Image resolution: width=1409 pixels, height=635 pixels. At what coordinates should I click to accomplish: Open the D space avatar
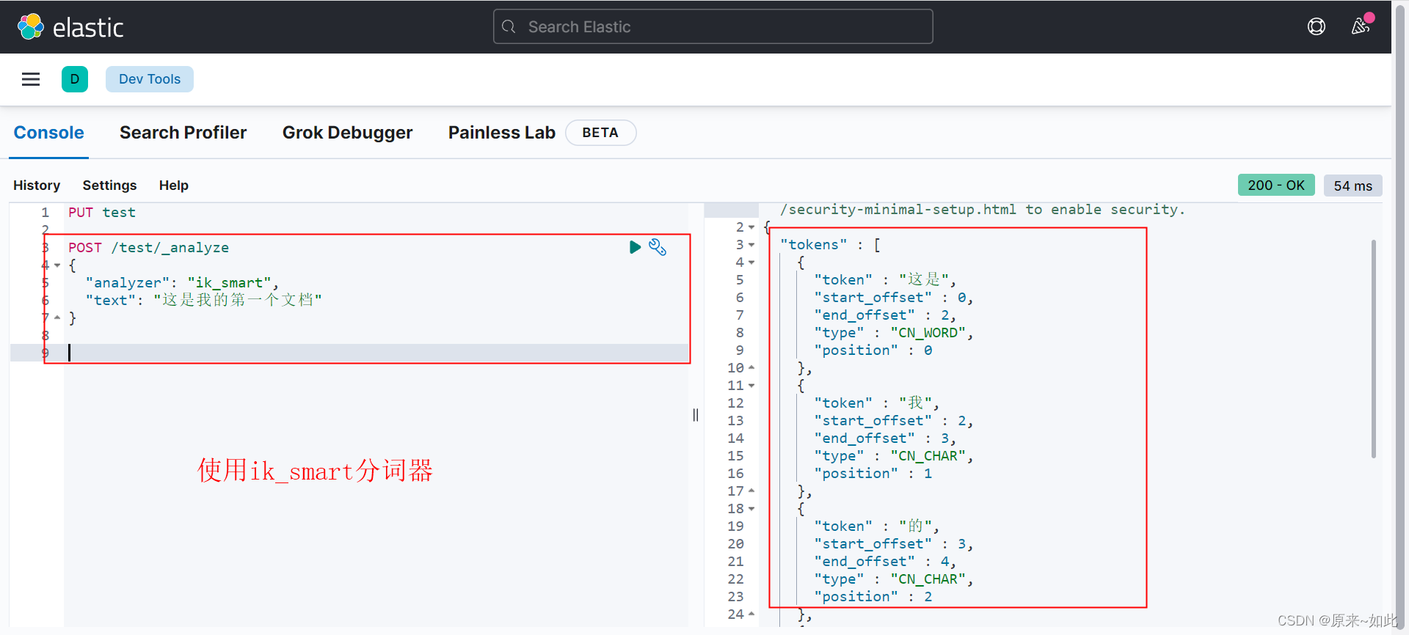click(x=75, y=79)
